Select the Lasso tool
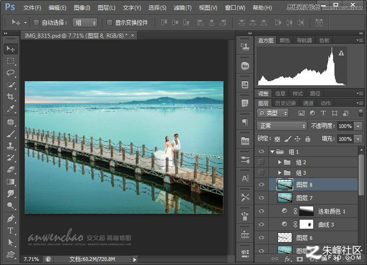The image size is (367, 265). pos(10,73)
